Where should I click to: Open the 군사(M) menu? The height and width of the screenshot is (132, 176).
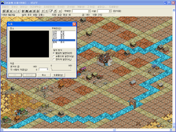(71, 7)
